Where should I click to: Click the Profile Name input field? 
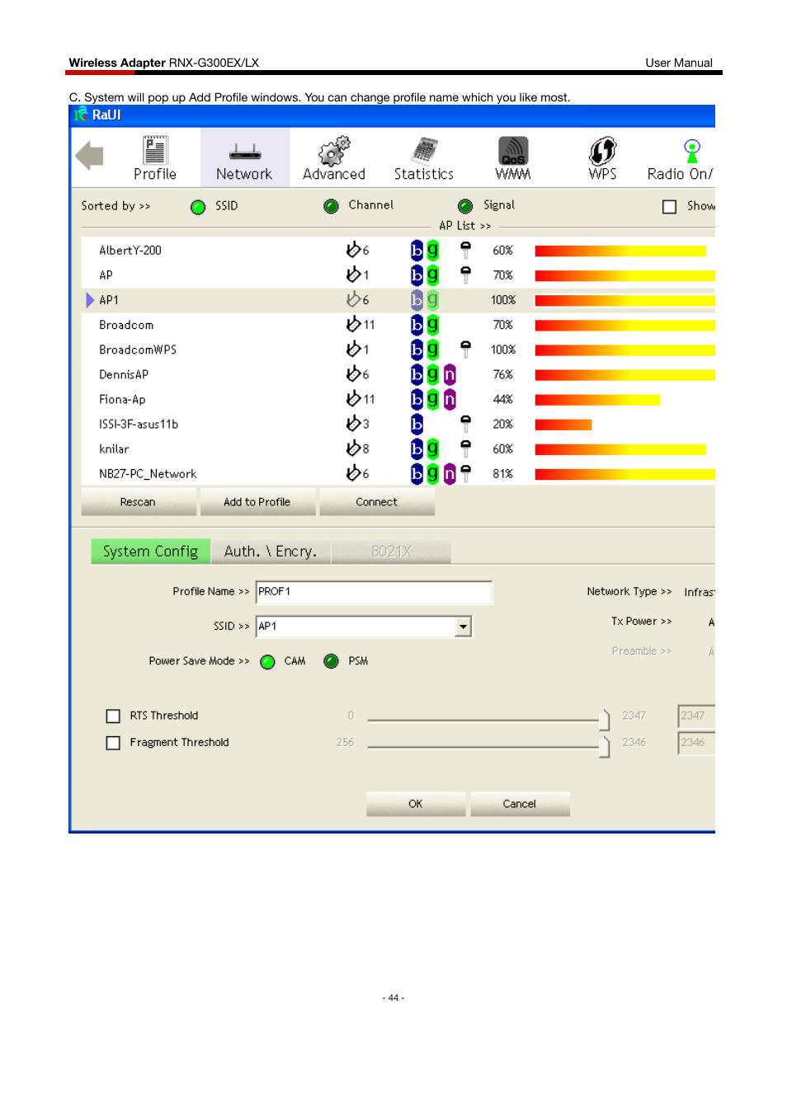[375, 592]
